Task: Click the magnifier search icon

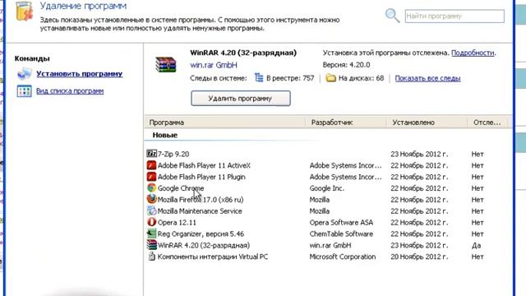Action: coord(392,16)
